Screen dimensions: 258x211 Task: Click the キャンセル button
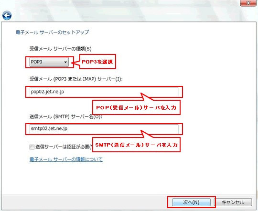pos(233,202)
